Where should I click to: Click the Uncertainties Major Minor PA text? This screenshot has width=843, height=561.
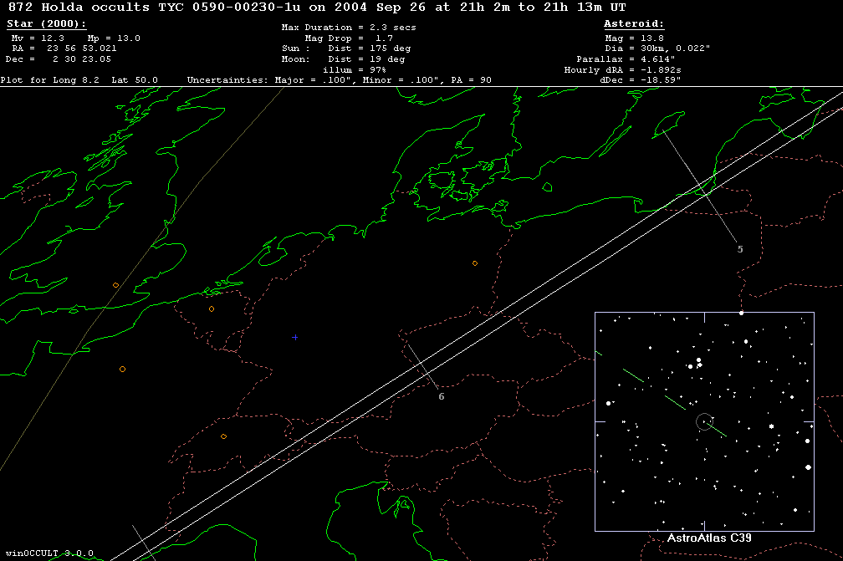(x=340, y=80)
